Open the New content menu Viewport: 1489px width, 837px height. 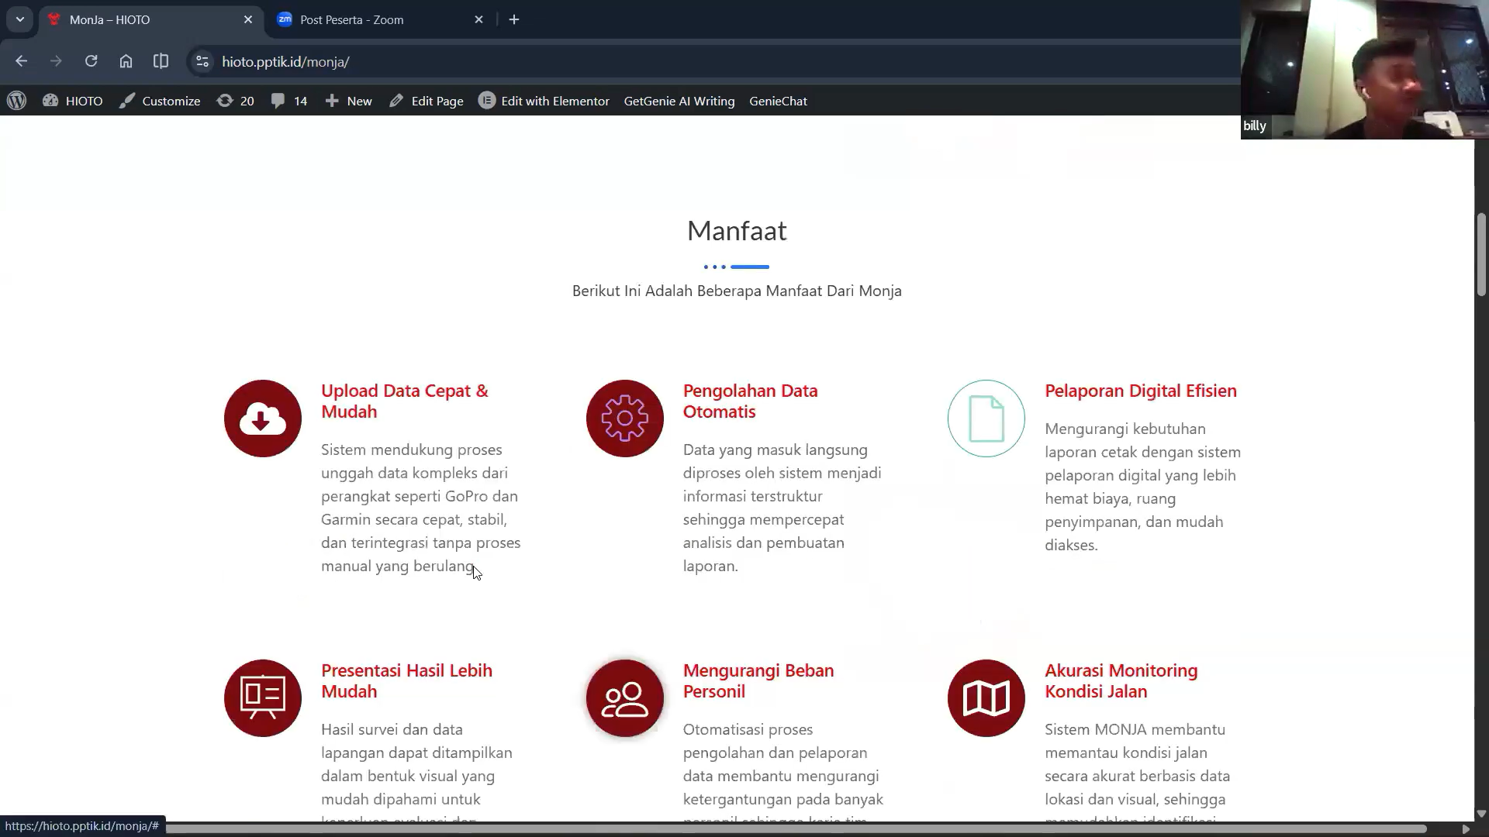pyautogui.click(x=349, y=101)
